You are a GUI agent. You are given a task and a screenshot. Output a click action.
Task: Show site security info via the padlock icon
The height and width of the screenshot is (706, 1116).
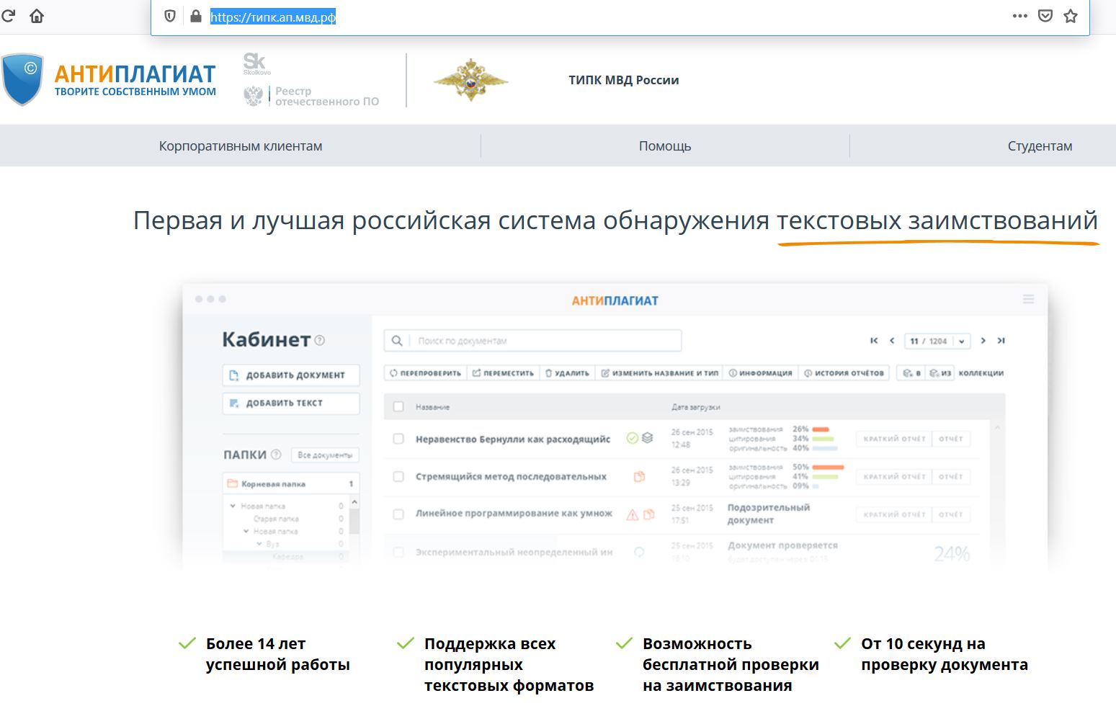195,16
